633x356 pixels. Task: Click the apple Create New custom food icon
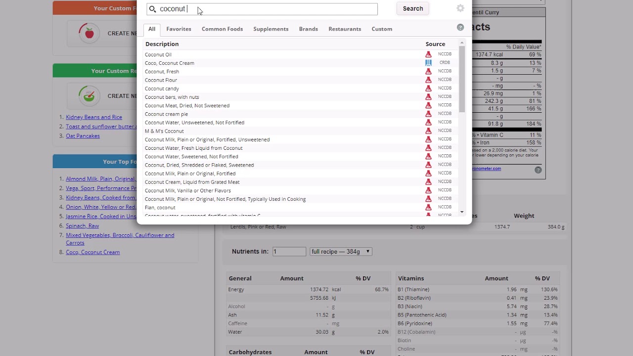pos(89,33)
